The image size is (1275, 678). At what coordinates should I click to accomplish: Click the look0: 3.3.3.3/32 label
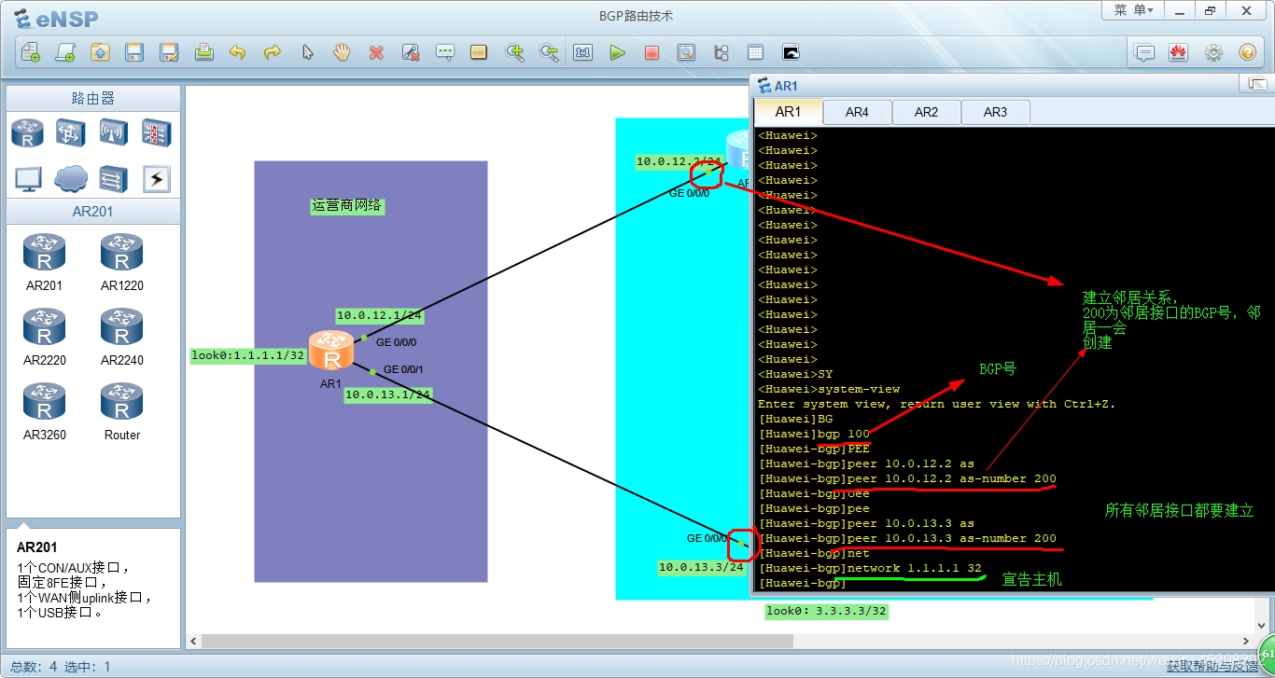click(826, 612)
